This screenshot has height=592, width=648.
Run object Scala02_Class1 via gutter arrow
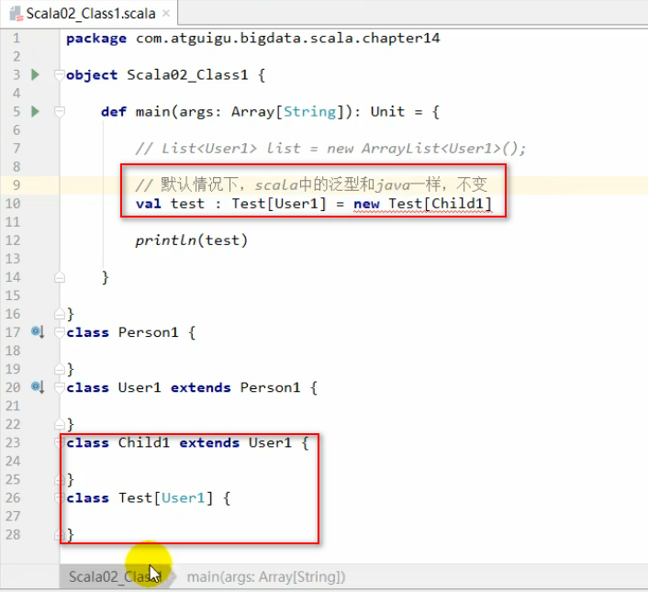pos(36,74)
